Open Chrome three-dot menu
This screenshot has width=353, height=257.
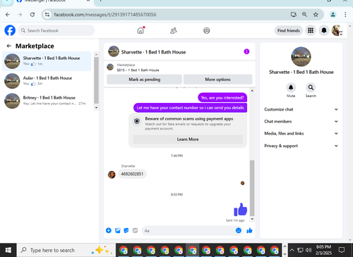pyautogui.click(x=345, y=15)
